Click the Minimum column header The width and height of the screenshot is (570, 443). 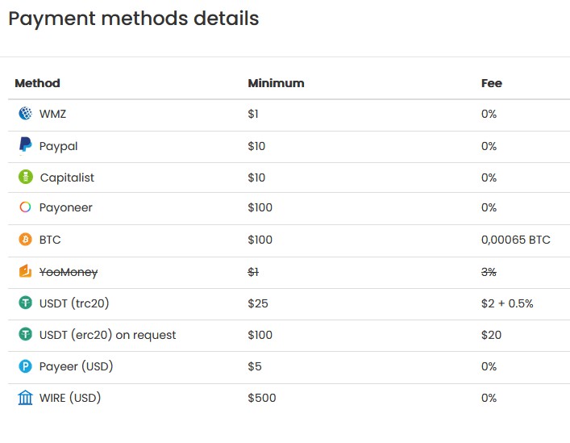point(276,83)
